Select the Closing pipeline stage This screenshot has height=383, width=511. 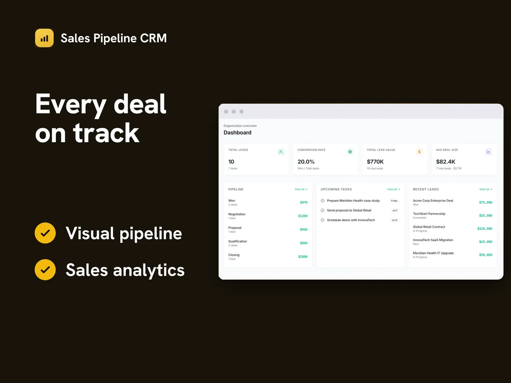pos(268,257)
